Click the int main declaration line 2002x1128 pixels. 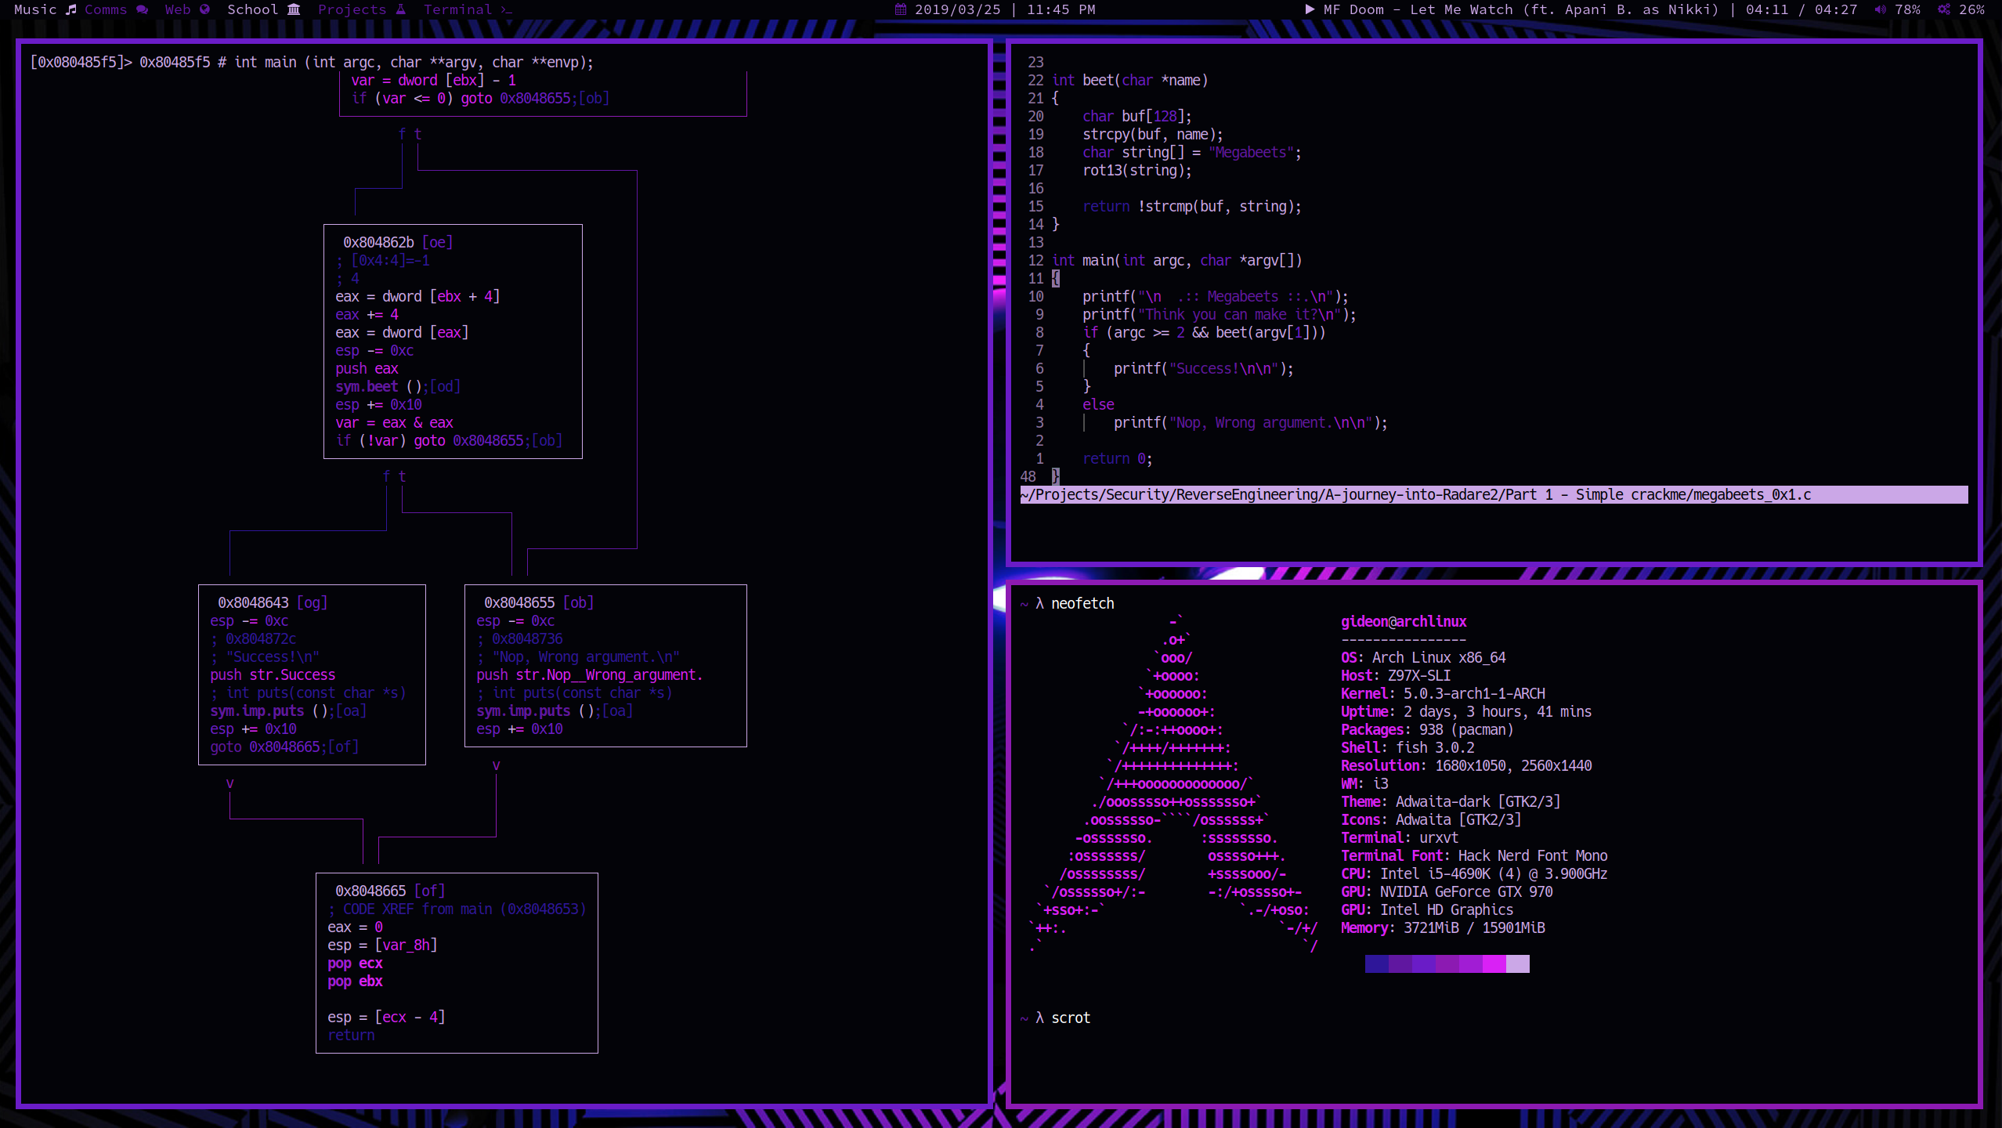click(x=1176, y=260)
